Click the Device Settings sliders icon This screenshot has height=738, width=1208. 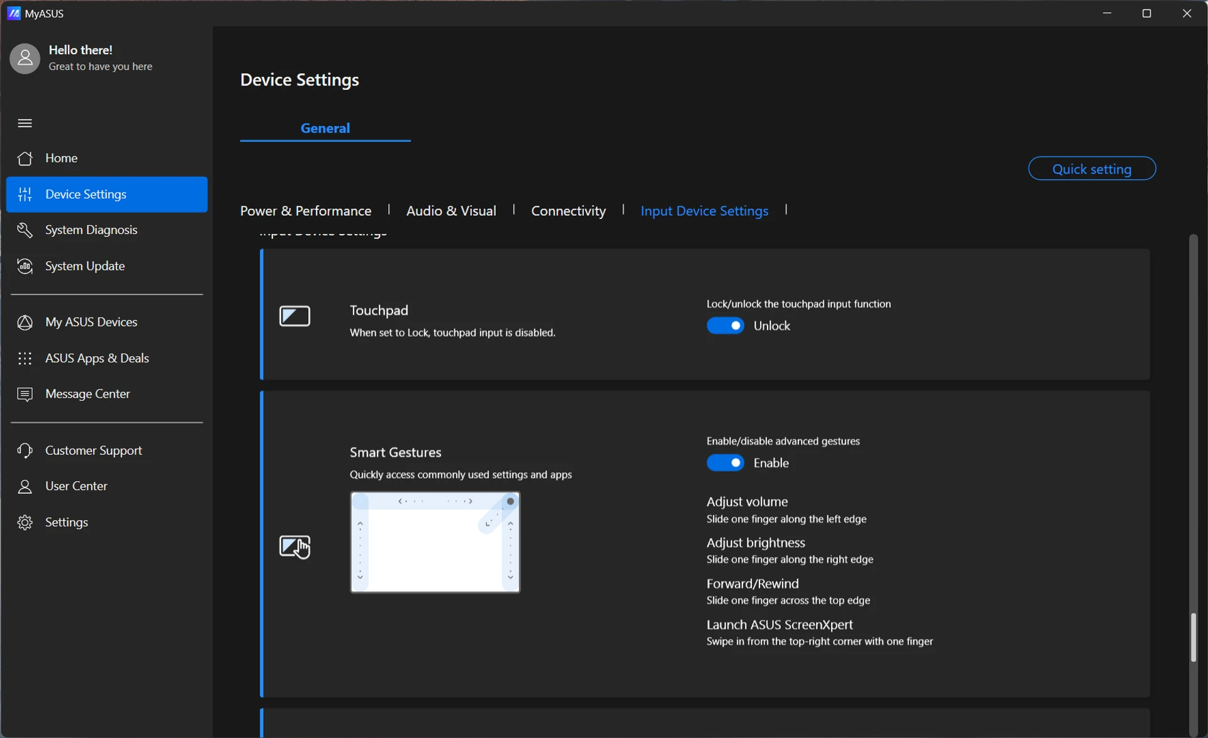[x=25, y=194]
